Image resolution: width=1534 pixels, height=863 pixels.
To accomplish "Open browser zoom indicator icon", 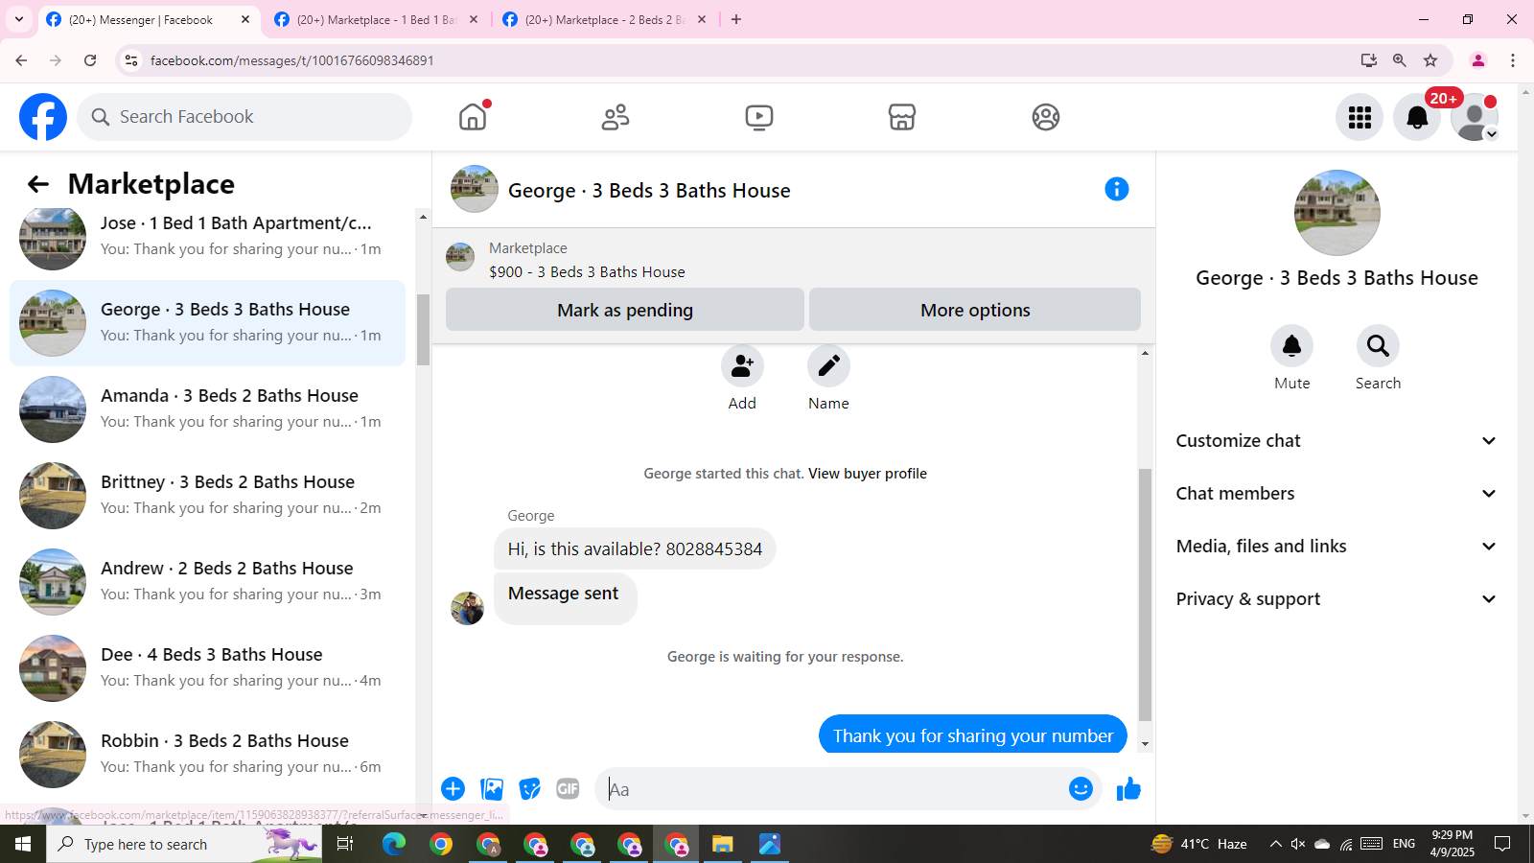I will [x=1400, y=60].
